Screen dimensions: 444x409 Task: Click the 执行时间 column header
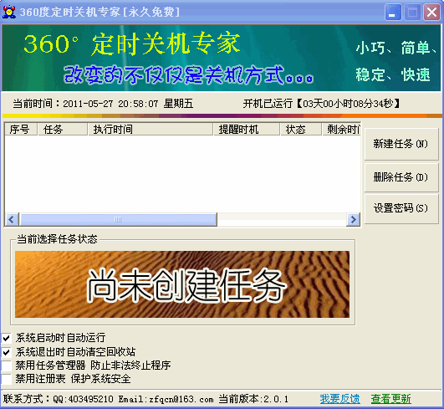pos(151,130)
